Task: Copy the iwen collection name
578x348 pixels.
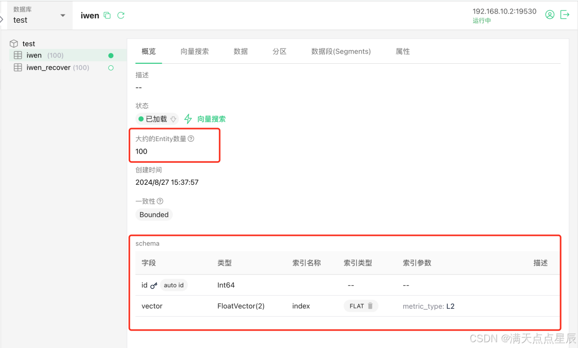Action: 107,15
